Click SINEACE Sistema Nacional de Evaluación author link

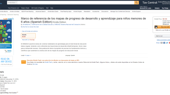(67, 25)
